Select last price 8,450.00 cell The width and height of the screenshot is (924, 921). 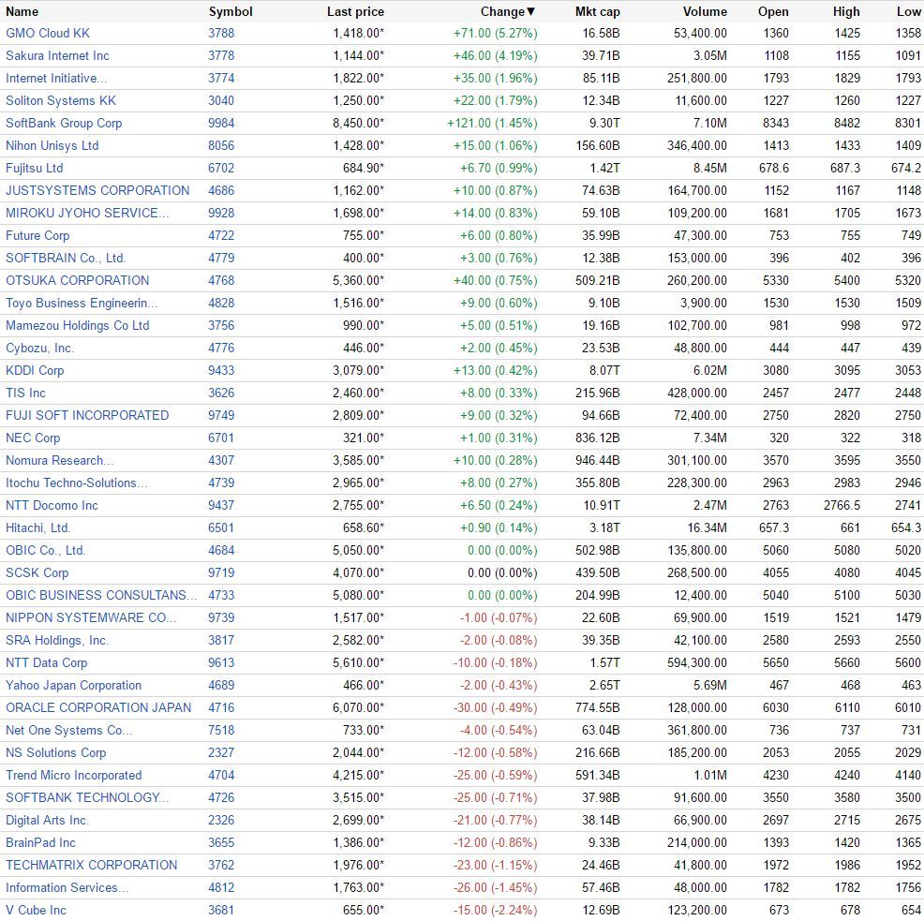358,123
